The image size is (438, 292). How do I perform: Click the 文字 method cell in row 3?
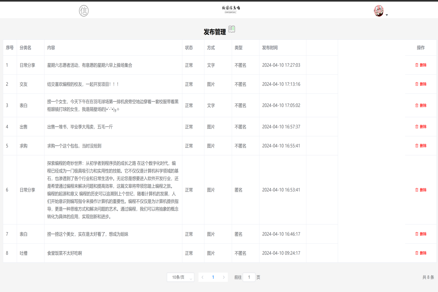coord(211,105)
